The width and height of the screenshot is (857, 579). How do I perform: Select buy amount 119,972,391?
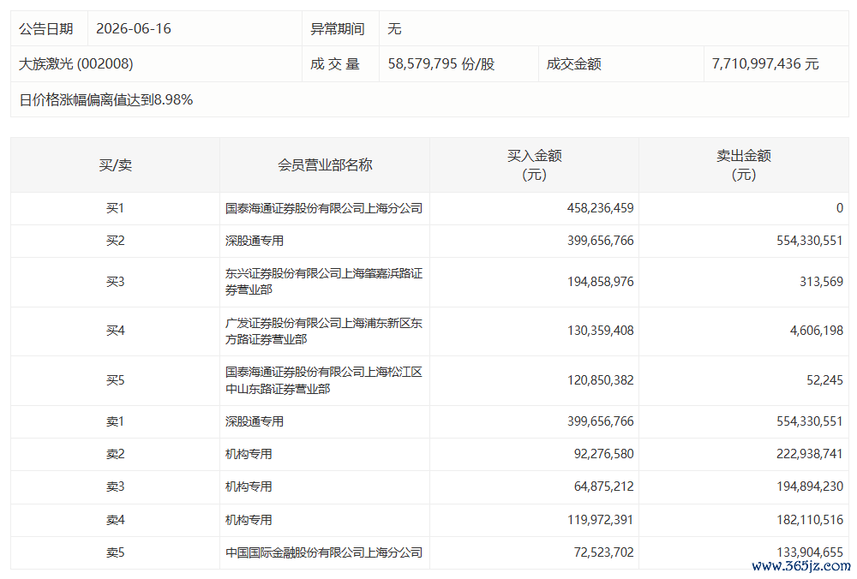(600, 520)
